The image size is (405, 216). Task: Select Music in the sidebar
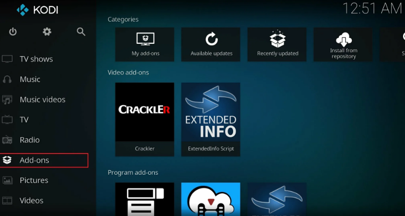(30, 79)
